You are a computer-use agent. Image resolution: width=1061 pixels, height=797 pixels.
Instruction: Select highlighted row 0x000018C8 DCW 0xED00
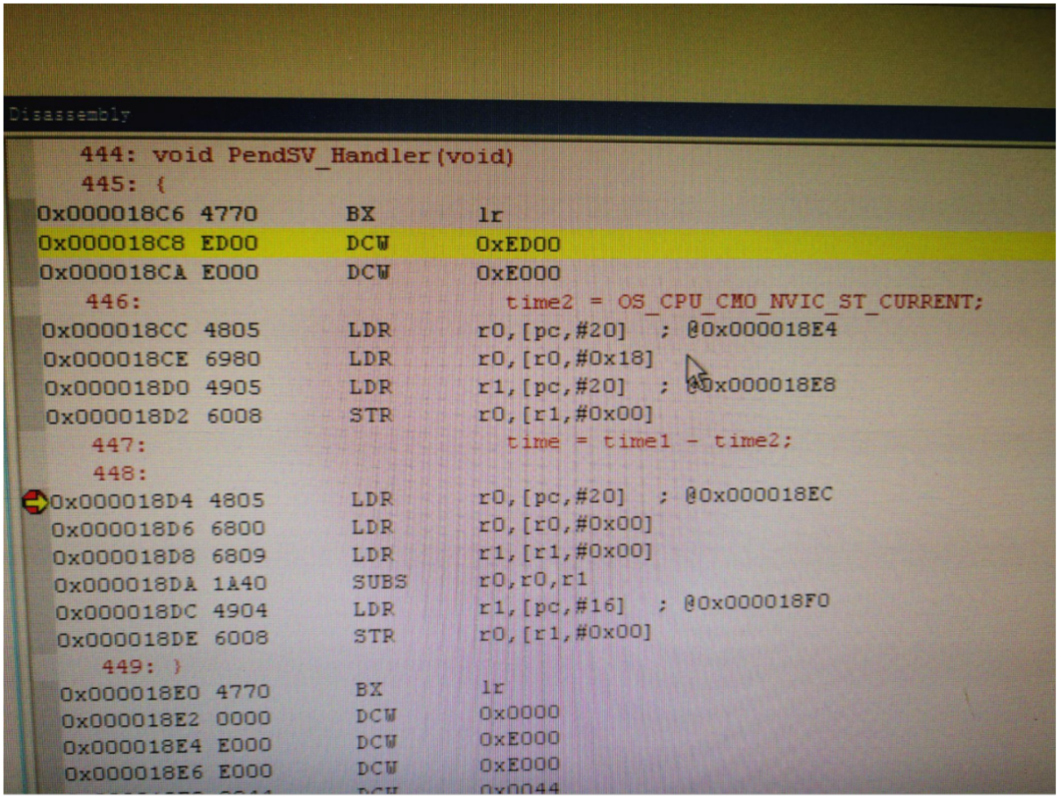tap(545, 244)
